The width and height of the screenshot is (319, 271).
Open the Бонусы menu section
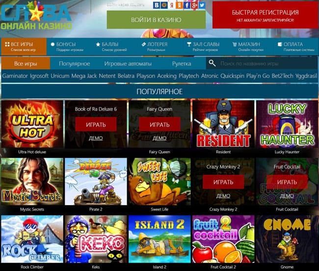(69, 47)
